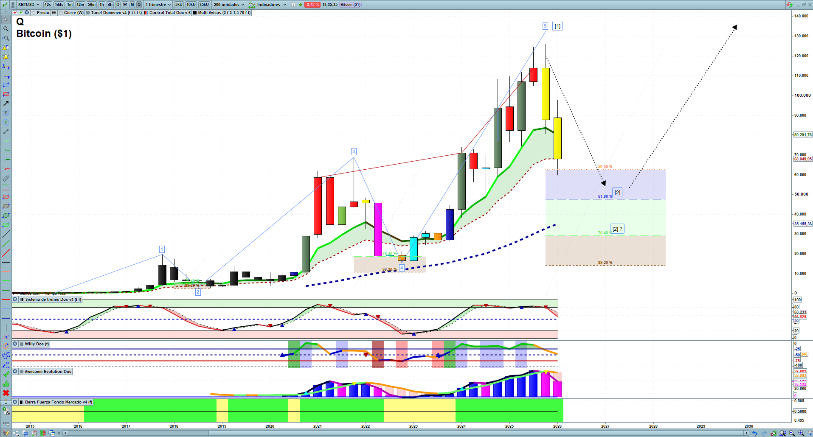813x437 pixels.
Task: Switch to the Q quarterly timeframe
Action: click(139, 5)
